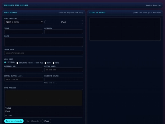Click the Powerduck Item Builder heading
The height and width of the screenshot is (124, 165).
(16, 5)
